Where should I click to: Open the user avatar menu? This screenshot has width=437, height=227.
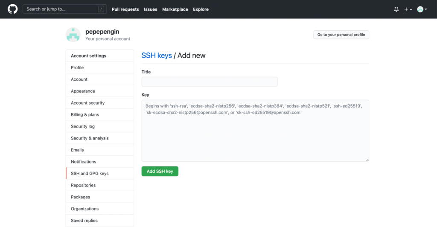pos(422,9)
